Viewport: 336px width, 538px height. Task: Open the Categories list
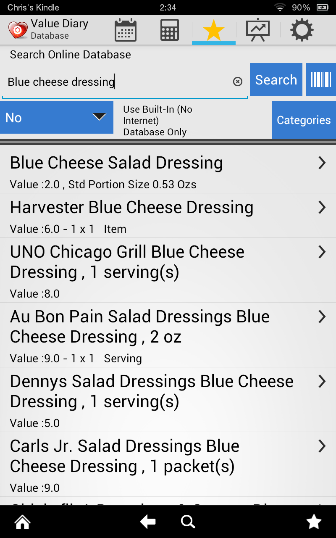click(x=304, y=120)
